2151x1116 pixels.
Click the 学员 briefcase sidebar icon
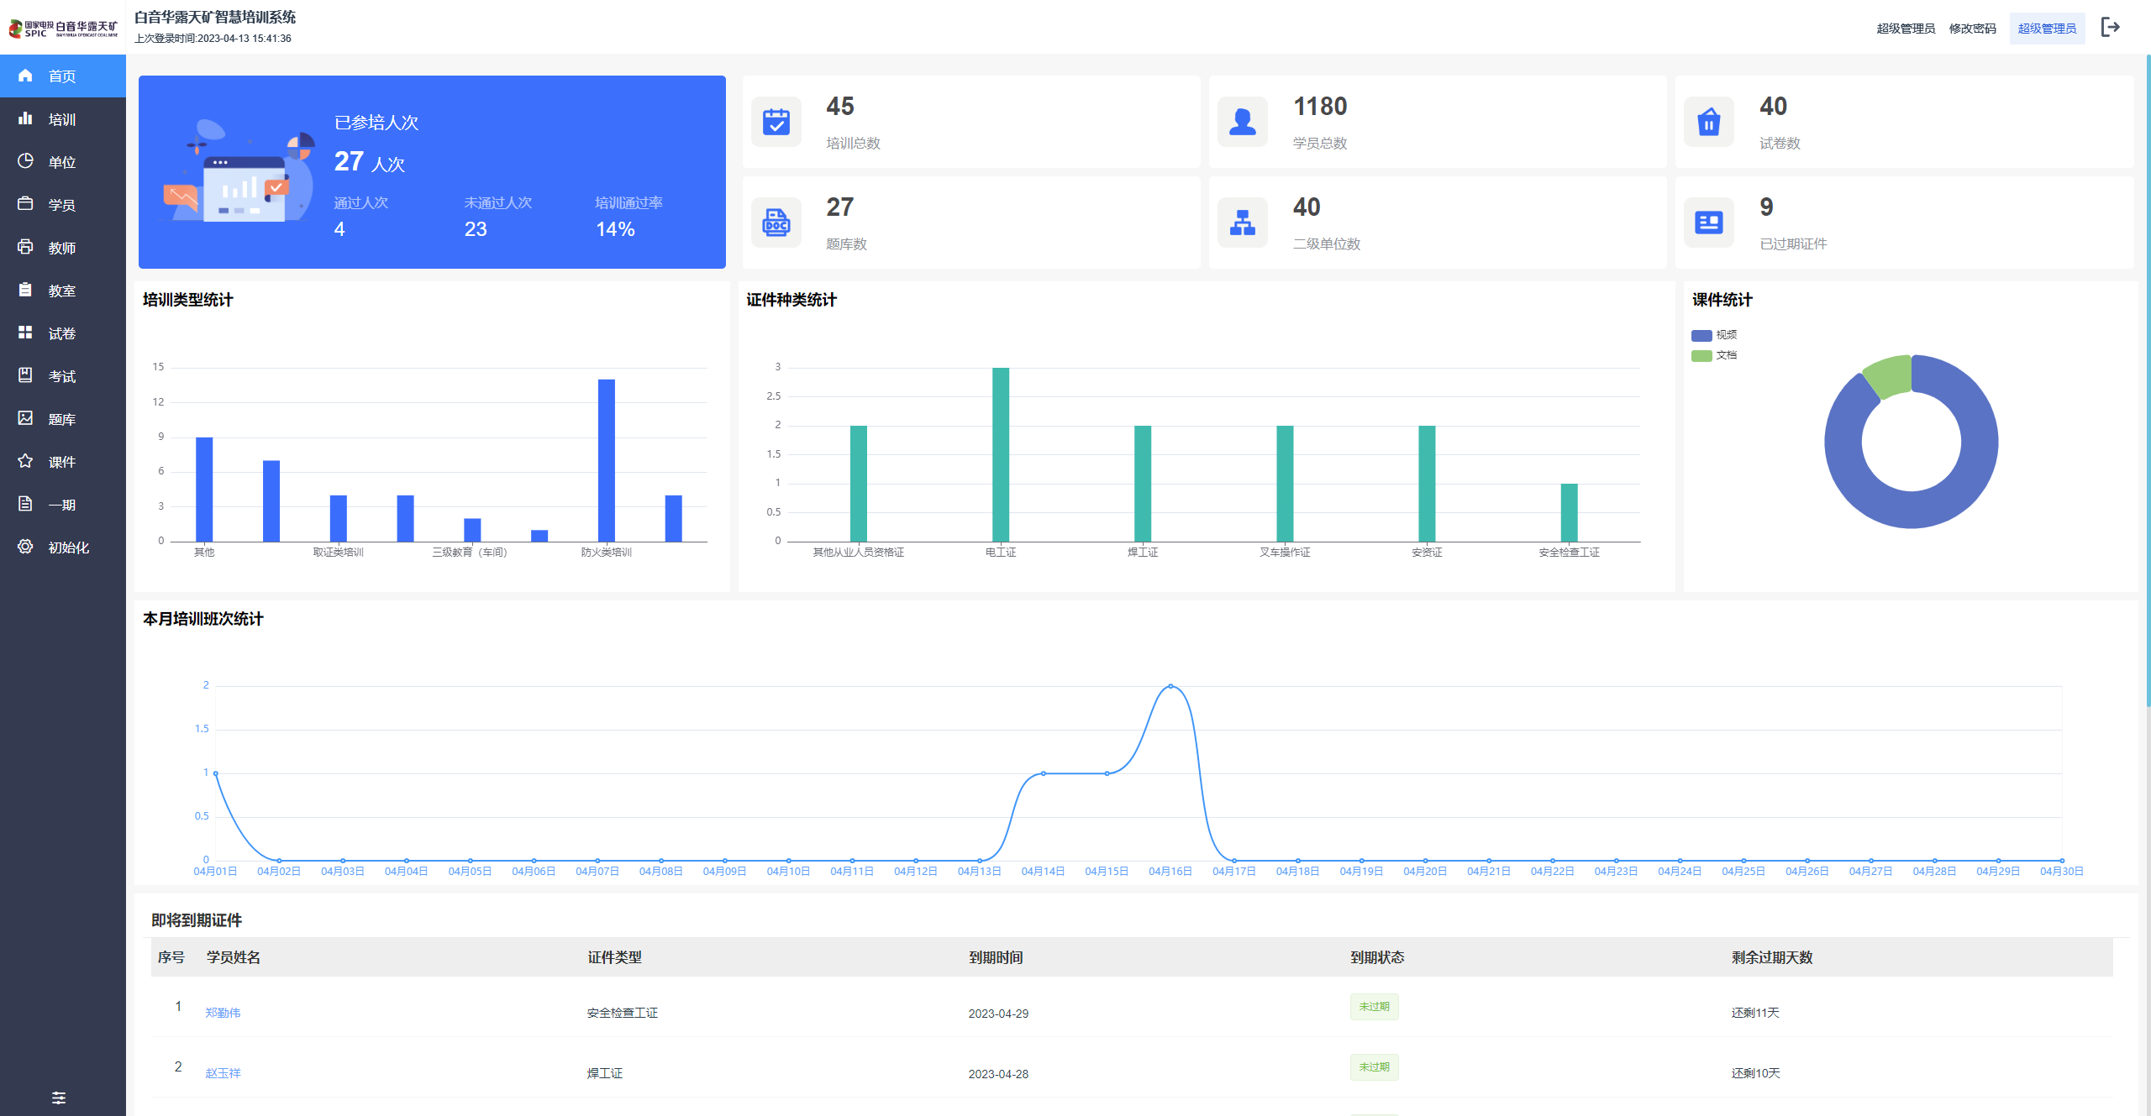click(25, 204)
